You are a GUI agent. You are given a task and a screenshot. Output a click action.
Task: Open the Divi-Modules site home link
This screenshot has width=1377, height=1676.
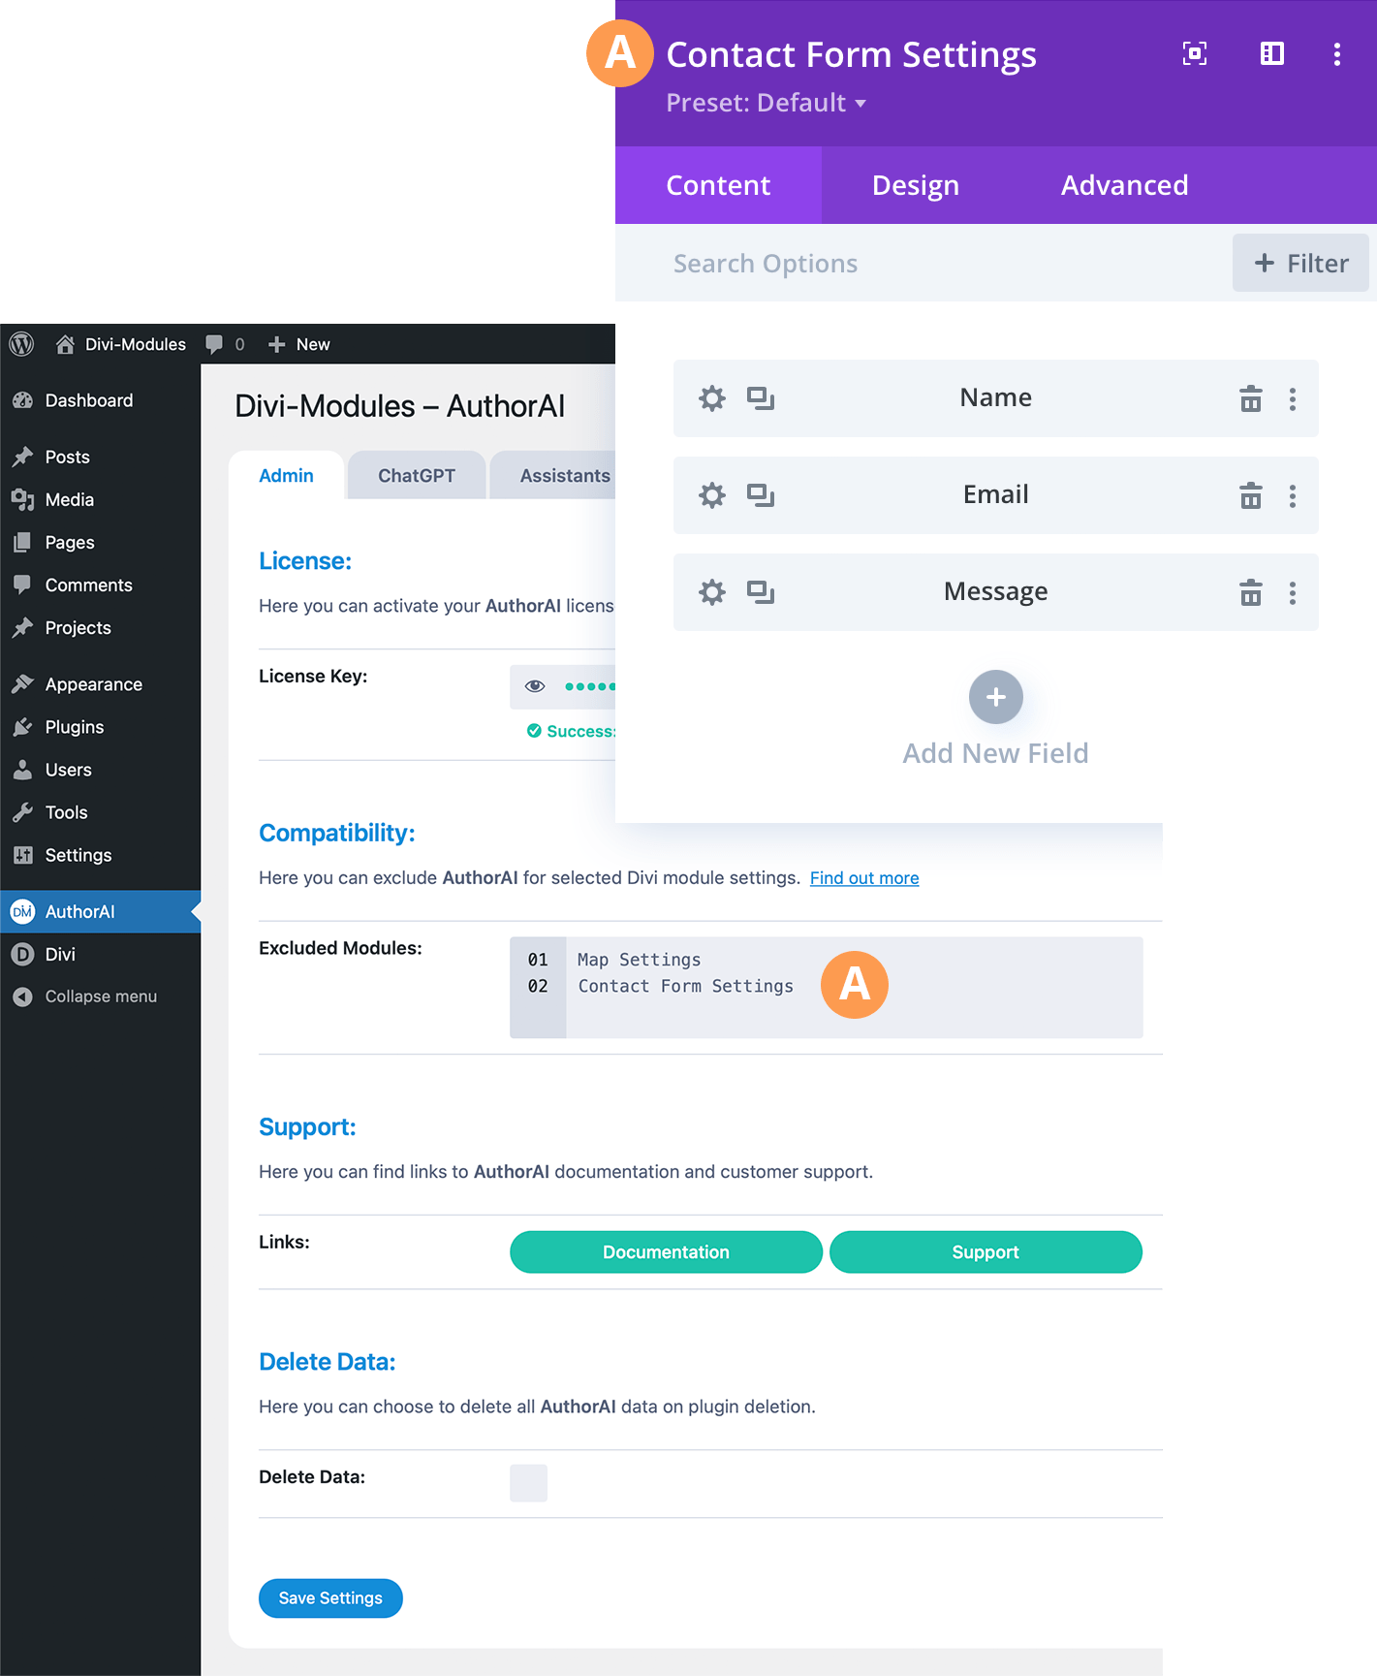(121, 344)
